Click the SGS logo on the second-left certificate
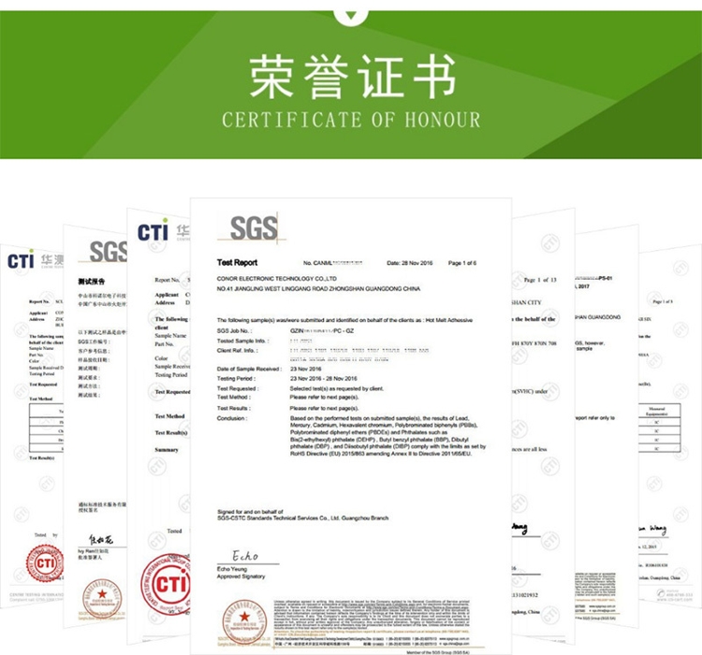Screen dimensions: 702x655 (x=109, y=252)
